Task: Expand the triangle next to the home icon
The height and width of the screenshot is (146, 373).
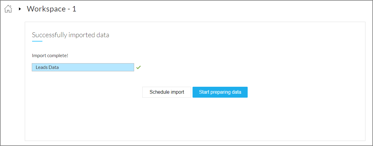Action: [x=20, y=9]
